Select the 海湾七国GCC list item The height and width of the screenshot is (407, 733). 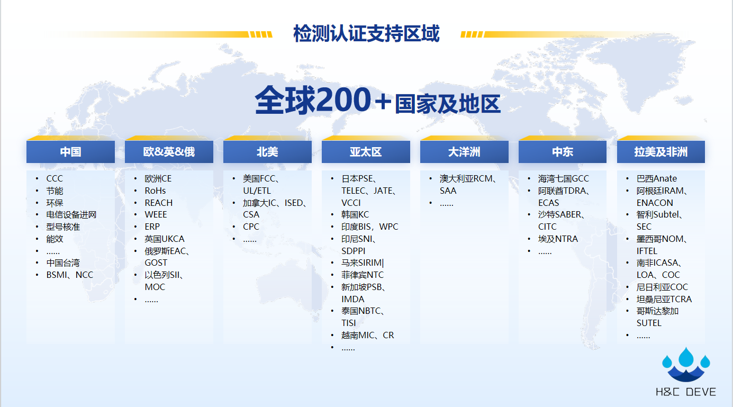[x=564, y=179]
